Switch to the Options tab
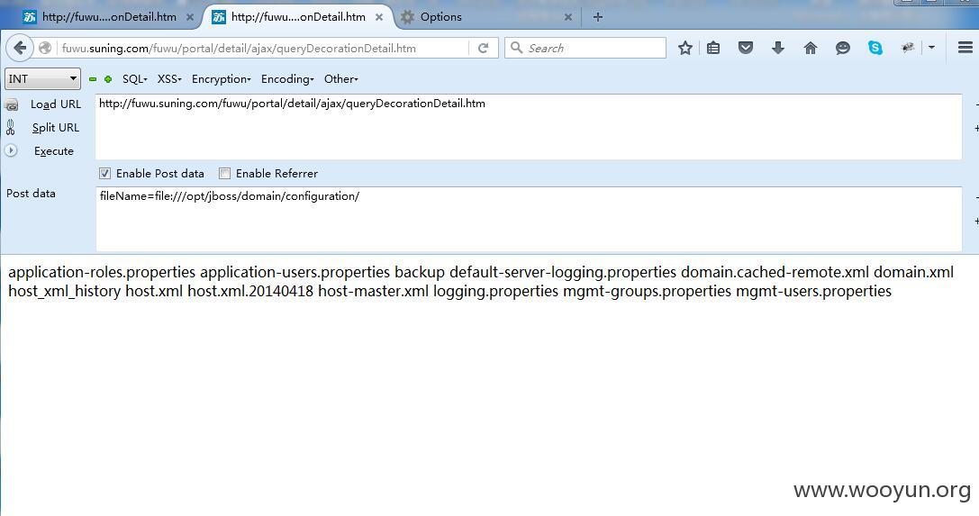 (487, 17)
